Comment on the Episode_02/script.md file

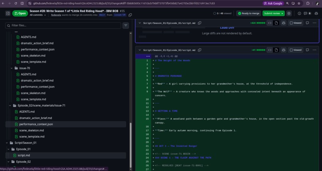pos(308,50)
